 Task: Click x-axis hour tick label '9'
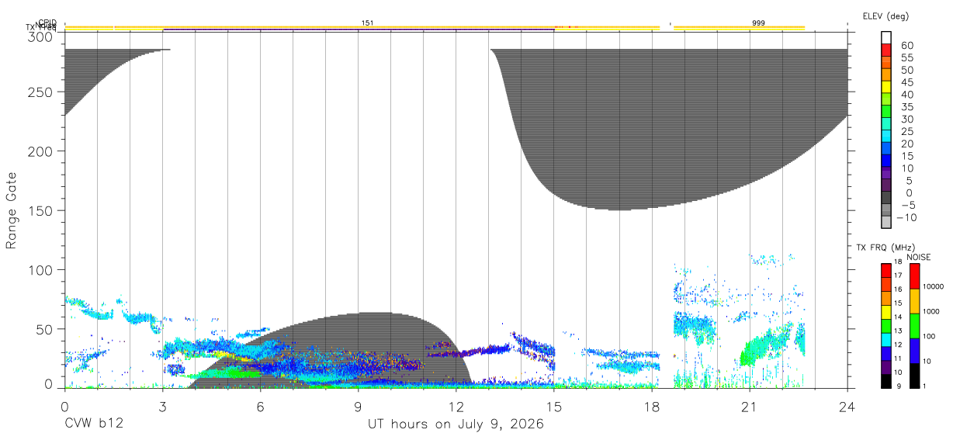pyautogui.click(x=358, y=406)
